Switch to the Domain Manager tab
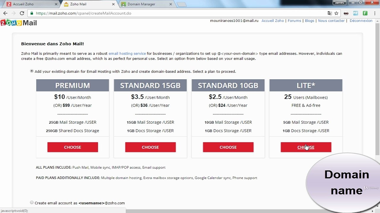The image size is (380, 213). coord(145,4)
